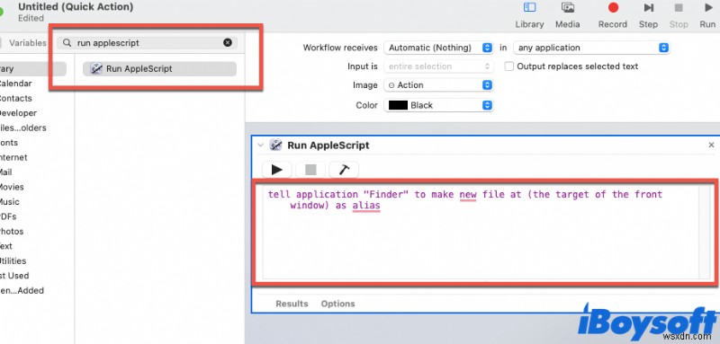The height and width of the screenshot is (344, 720).
Task: Select Contacts in the library list
Action: [15, 99]
